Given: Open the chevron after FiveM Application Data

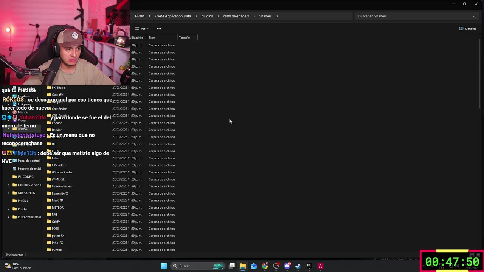Looking at the screenshot, I should click(196, 16).
